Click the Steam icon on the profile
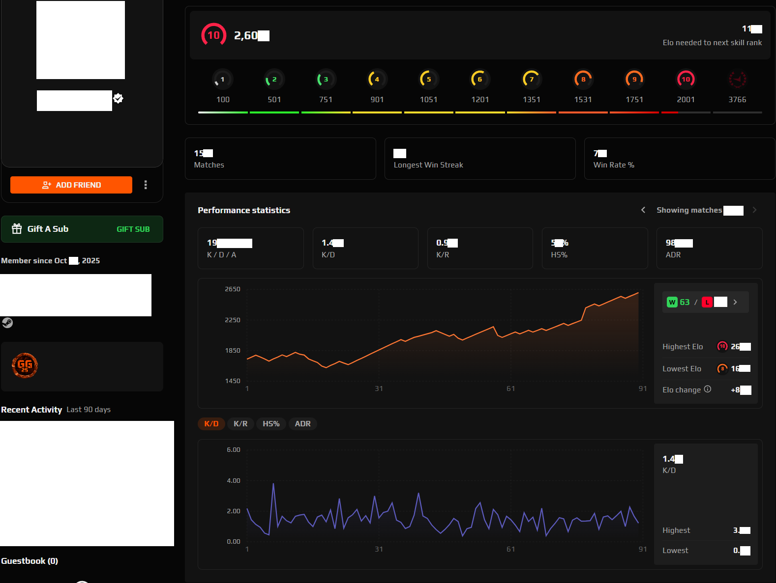Viewport: 776px width, 583px height. (7, 323)
